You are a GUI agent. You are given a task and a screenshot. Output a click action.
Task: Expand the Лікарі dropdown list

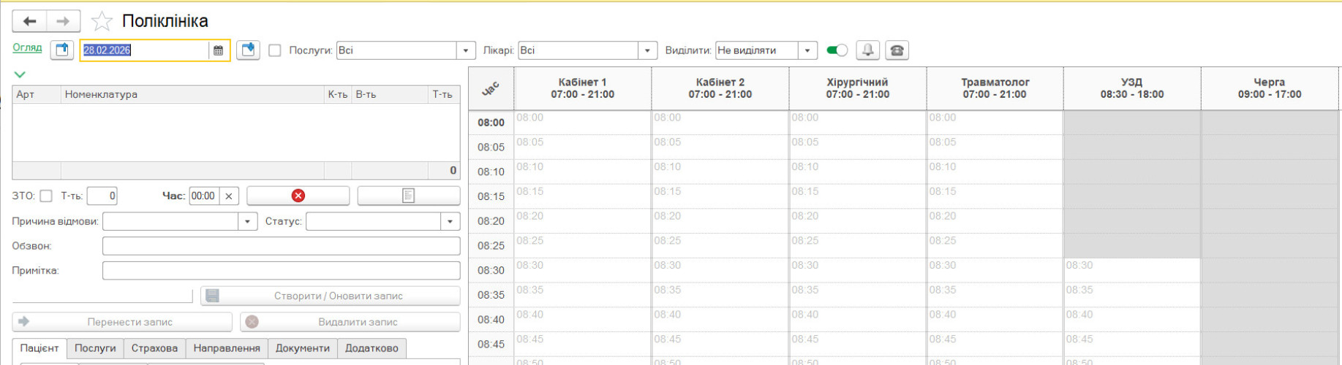click(647, 50)
